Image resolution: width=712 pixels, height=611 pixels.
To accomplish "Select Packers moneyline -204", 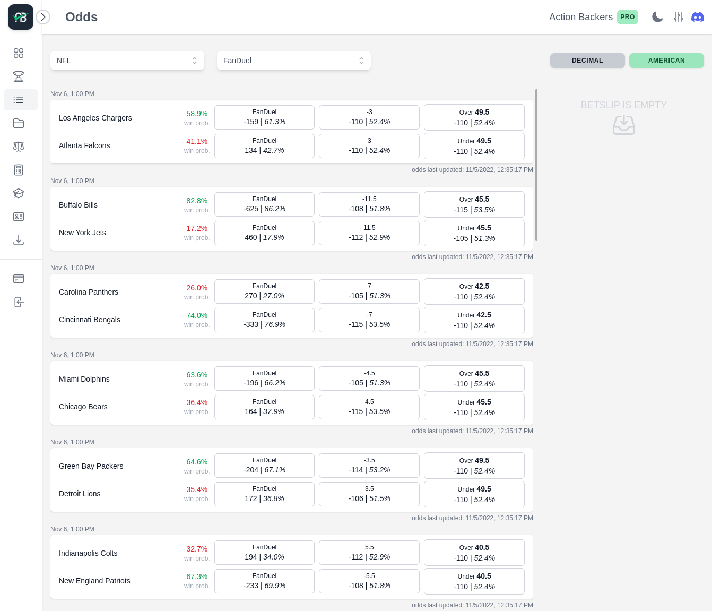I will tap(264, 466).
